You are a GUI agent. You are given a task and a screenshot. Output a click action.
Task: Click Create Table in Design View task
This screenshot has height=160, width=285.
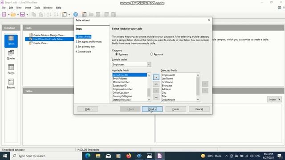pos(49,35)
